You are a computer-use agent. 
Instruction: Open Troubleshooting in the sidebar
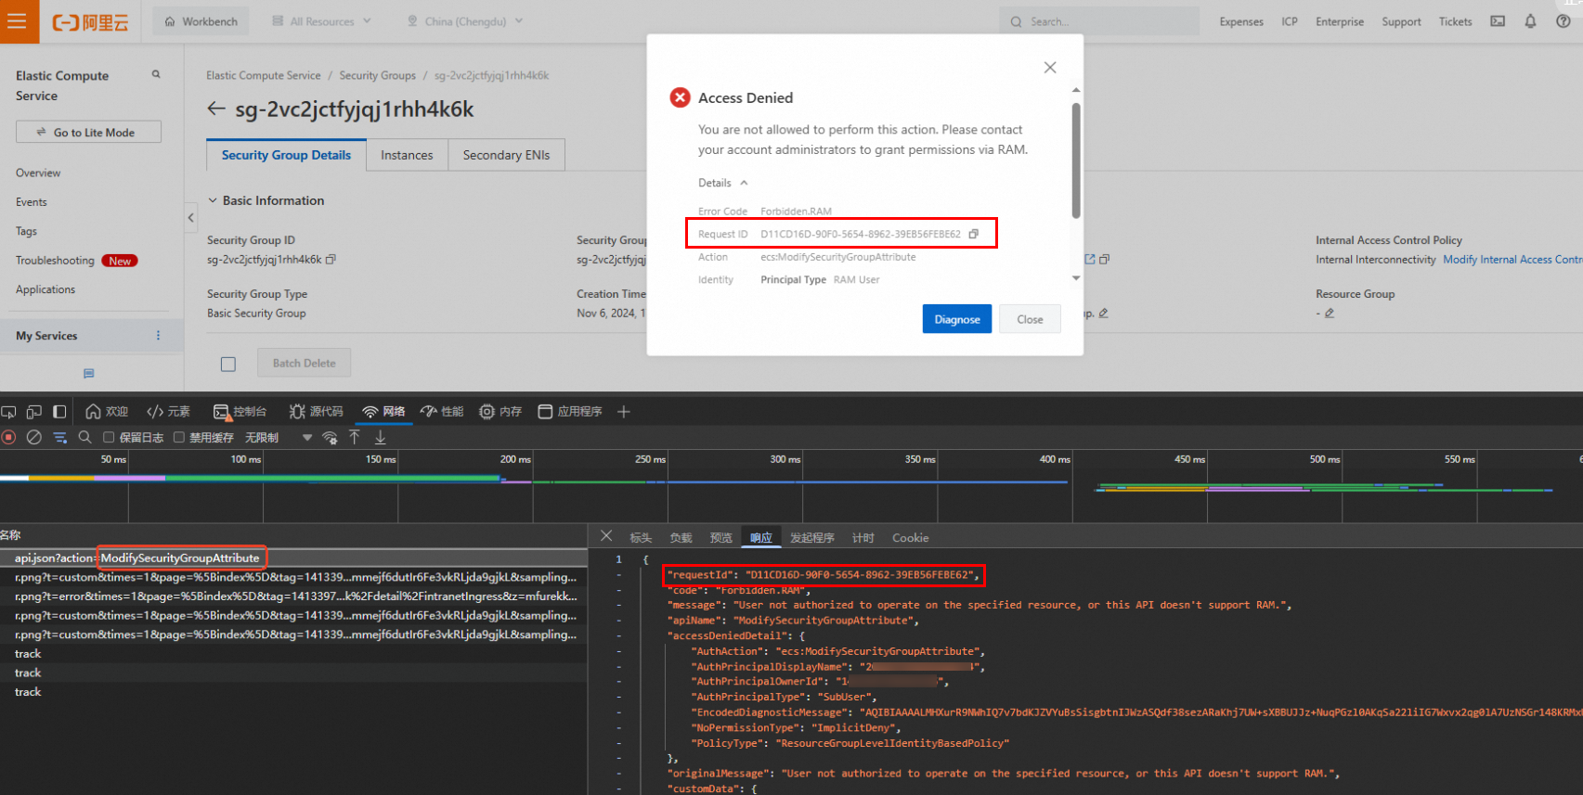point(55,261)
